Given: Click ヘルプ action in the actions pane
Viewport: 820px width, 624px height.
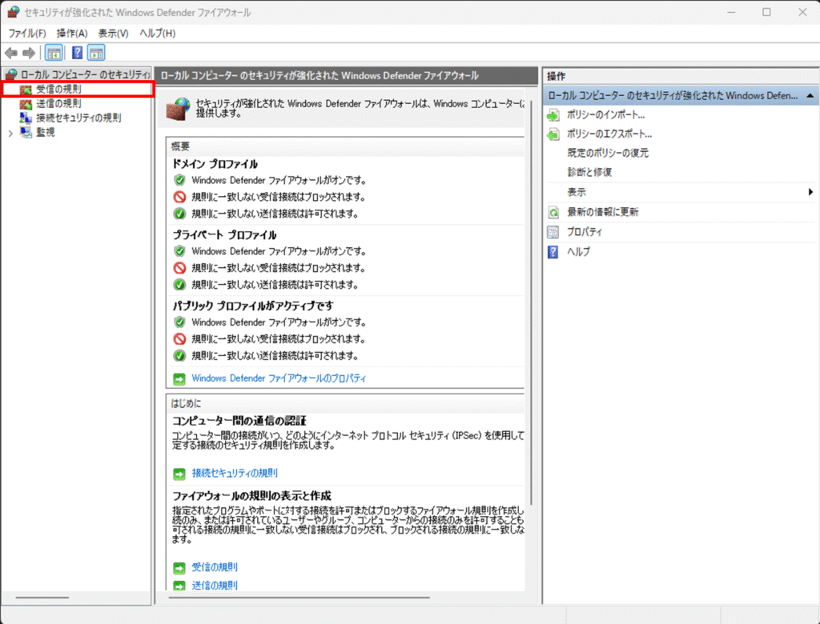Looking at the screenshot, I should click(x=579, y=252).
